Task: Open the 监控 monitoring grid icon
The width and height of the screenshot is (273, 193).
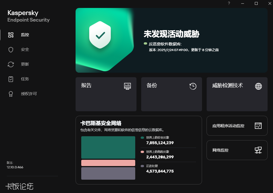Action: (x=11, y=35)
